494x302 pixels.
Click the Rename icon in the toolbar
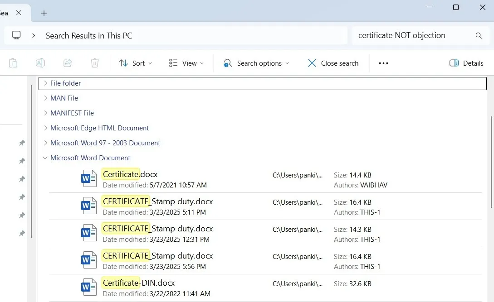pyautogui.click(x=40, y=63)
